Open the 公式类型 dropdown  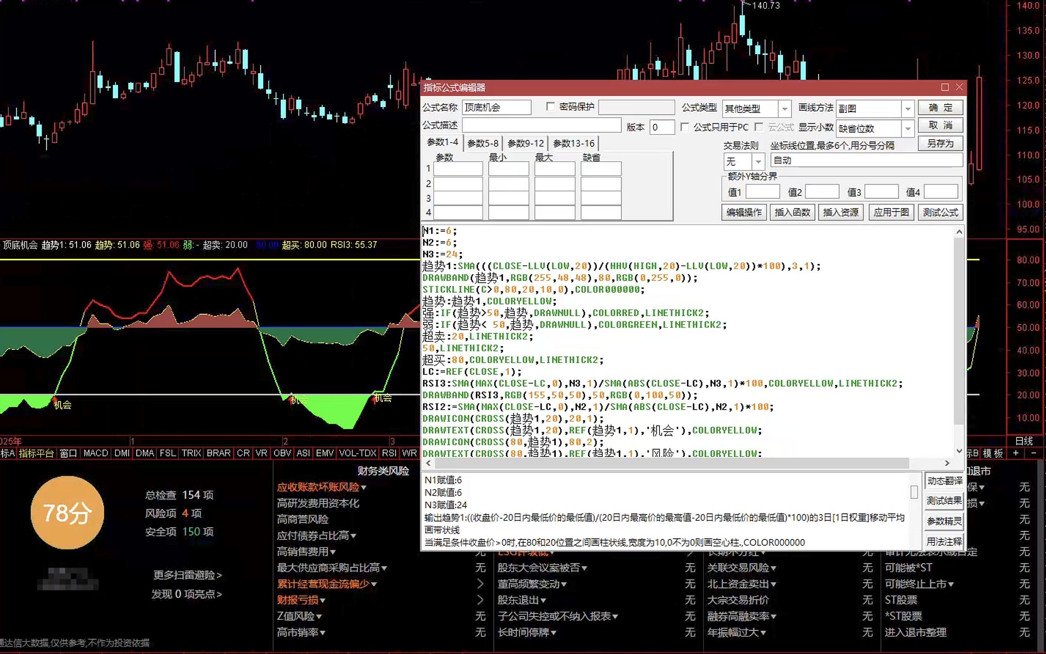[785, 109]
